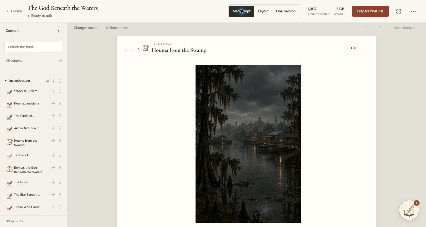Open the three-dot more options menu

pyautogui.click(x=413, y=11)
